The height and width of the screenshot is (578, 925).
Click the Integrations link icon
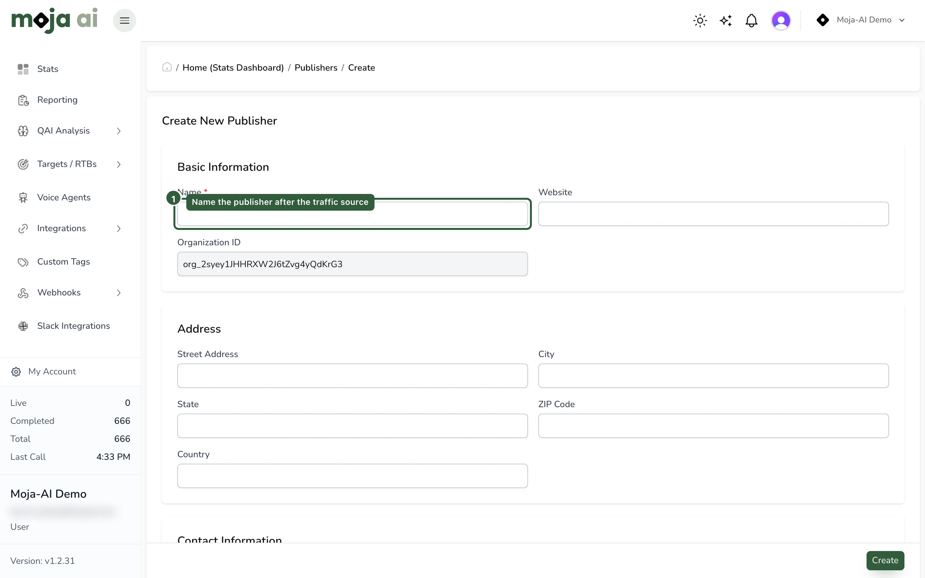point(23,229)
